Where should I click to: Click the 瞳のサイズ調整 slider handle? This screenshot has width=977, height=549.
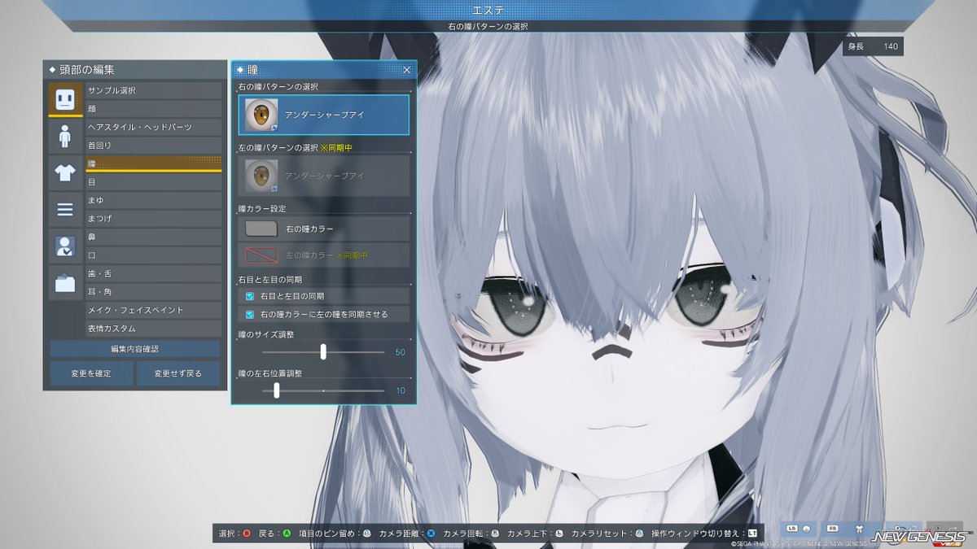coord(323,351)
